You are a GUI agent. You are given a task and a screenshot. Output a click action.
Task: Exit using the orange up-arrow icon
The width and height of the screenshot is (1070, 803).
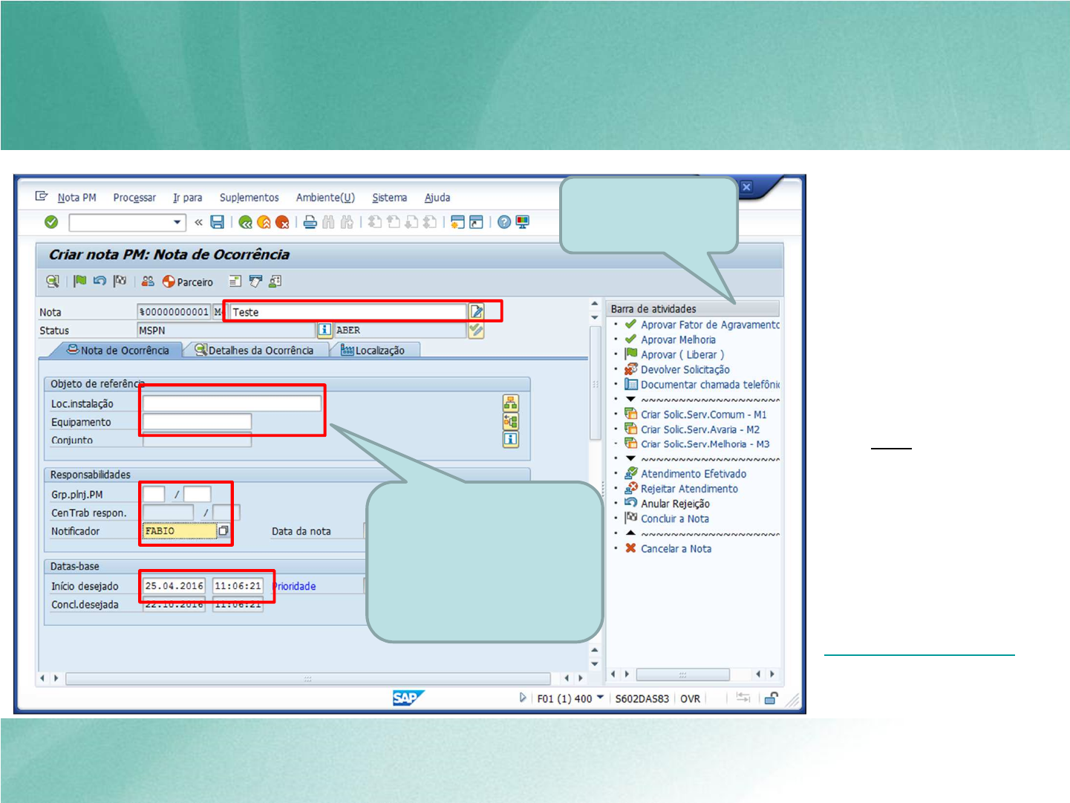click(264, 222)
